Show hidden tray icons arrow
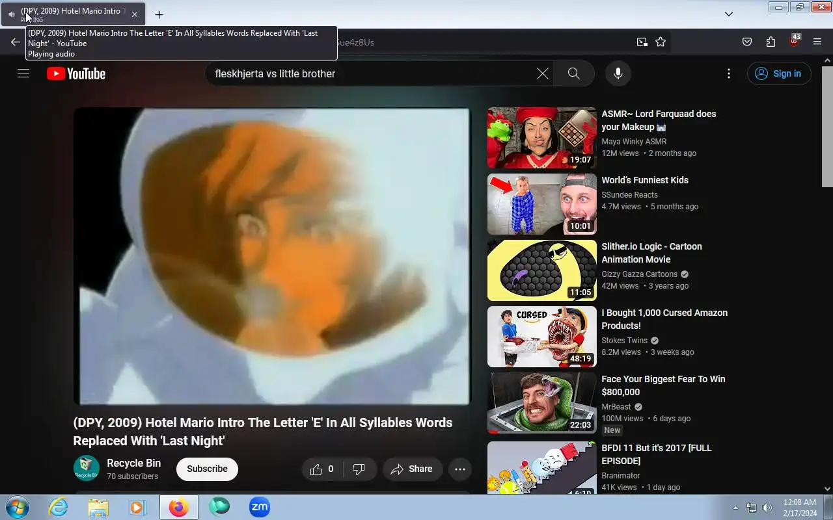The height and width of the screenshot is (520, 833). [x=735, y=508]
